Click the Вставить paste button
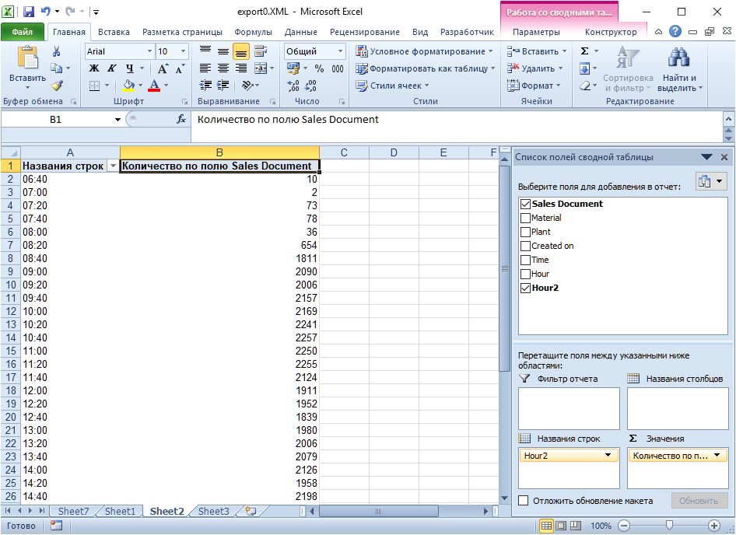The width and height of the screenshot is (736, 535). pyautogui.click(x=28, y=68)
